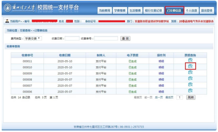This screenshot has width=218, height=132.
Task: Open receipt query icon for bill 000007
Action: pyautogui.click(x=190, y=85)
